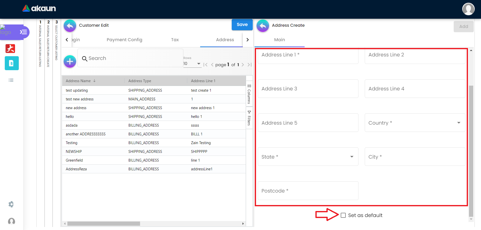Click the Address Create back arrow icon
The image size is (481, 230).
click(x=263, y=25)
